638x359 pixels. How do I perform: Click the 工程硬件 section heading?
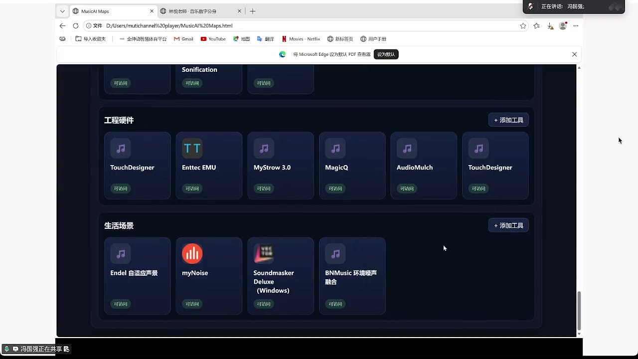119,120
